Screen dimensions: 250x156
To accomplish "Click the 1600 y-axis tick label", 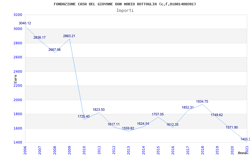I will coord(18,128).
